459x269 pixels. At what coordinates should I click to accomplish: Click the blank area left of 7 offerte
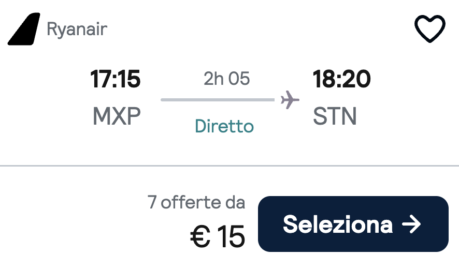tap(73, 222)
